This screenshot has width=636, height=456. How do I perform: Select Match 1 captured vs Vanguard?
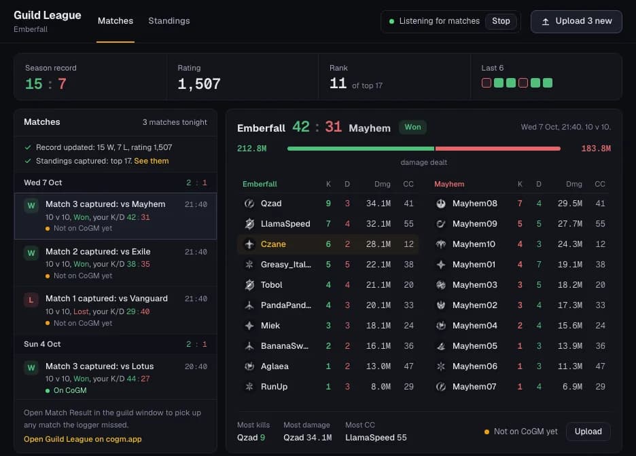coord(116,311)
